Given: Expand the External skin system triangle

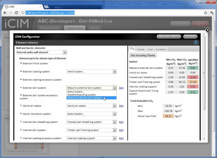Looking at the screenshot, I should tap(21, 88).
